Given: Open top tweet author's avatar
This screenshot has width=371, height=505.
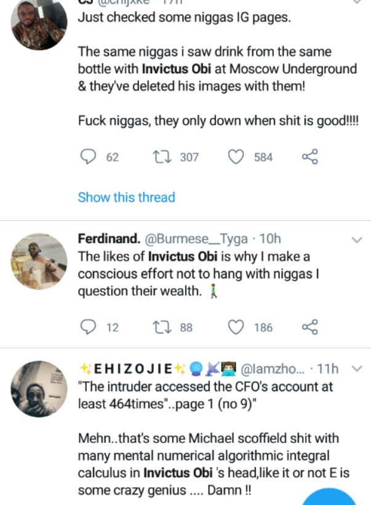Looking at the screenshot, I should 39,24.
